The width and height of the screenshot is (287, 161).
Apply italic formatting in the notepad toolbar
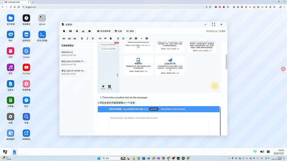[x=87, y=39]
